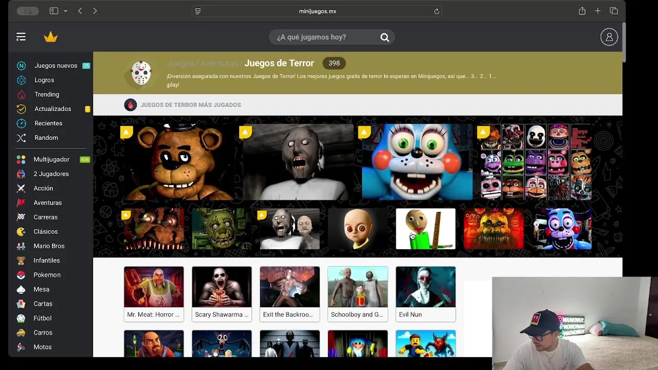This screenshot has height=370, width=658.
Task: Open the Cartas category
Action: 43,304
